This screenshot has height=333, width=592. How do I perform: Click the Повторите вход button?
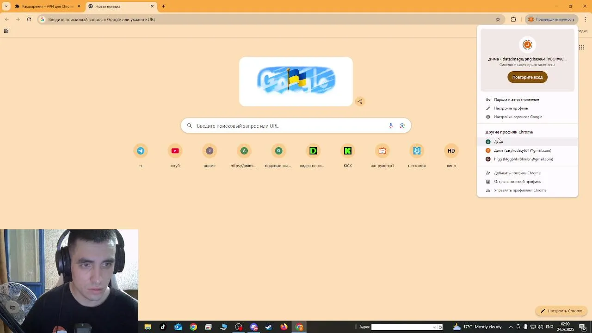click(x=527, y=77)
